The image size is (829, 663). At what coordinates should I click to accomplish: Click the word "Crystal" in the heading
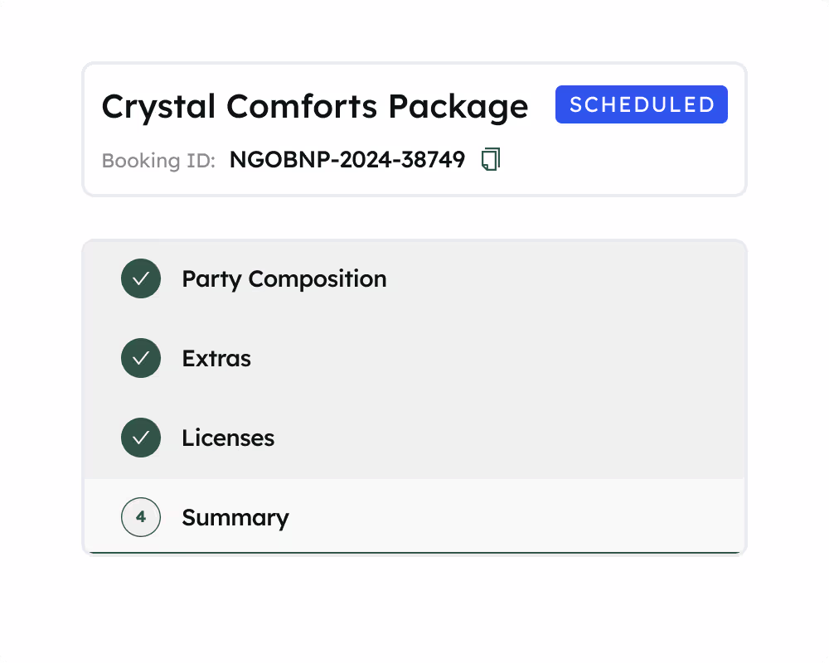(x=158, y=107)
